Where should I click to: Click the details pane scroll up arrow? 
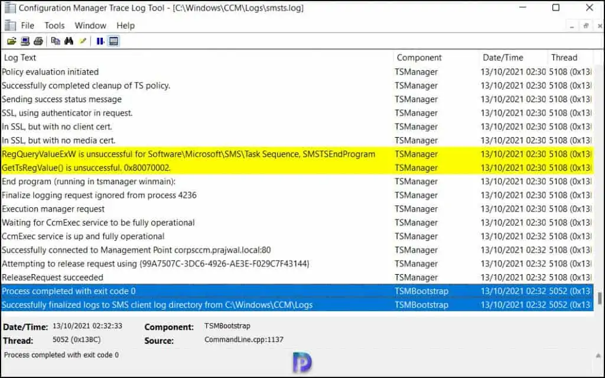[599, 356]
